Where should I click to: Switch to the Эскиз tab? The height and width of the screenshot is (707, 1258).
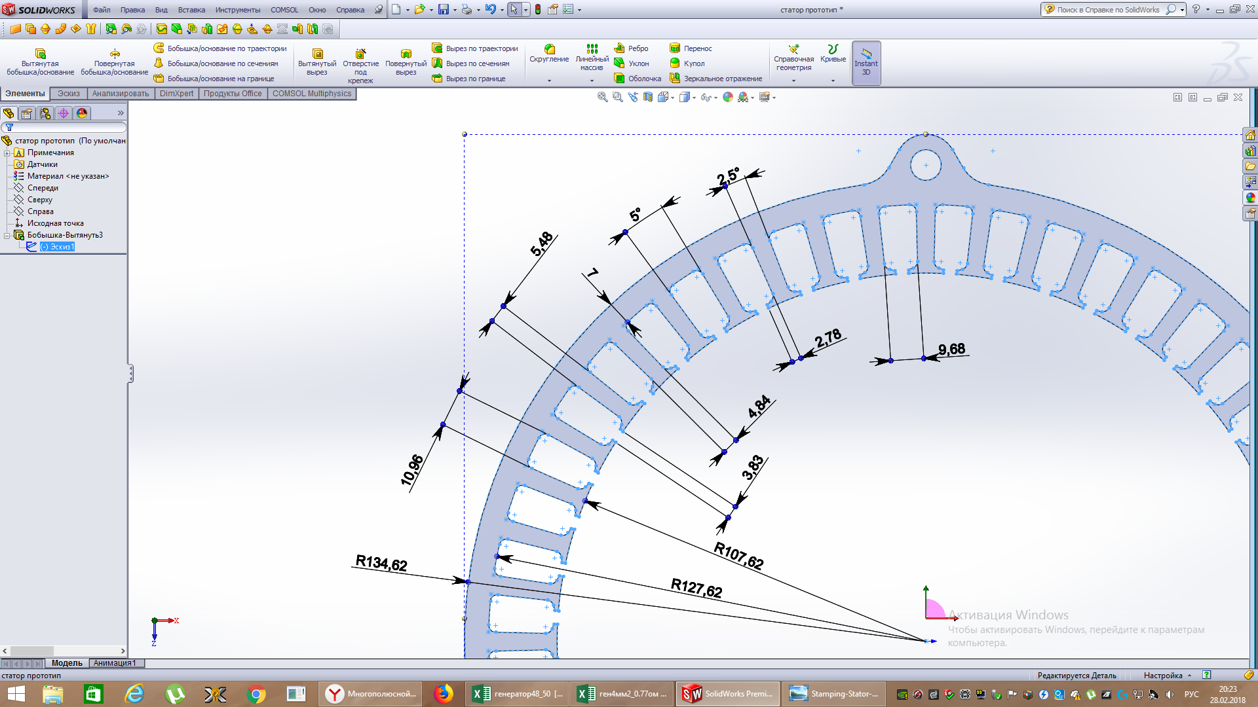(68, 94)
